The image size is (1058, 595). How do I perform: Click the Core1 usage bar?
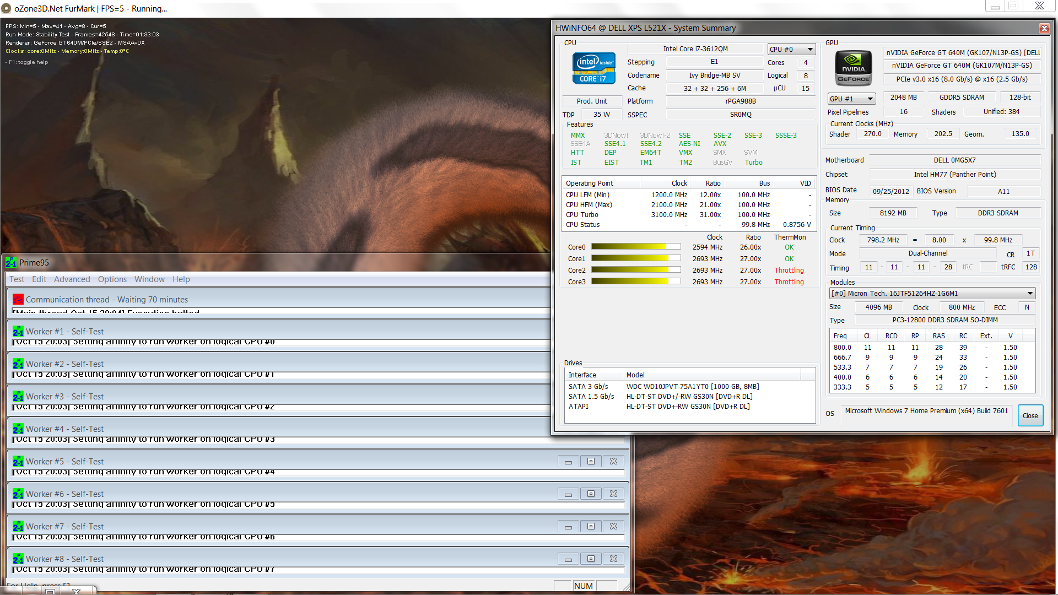click(x=635, y=258)
